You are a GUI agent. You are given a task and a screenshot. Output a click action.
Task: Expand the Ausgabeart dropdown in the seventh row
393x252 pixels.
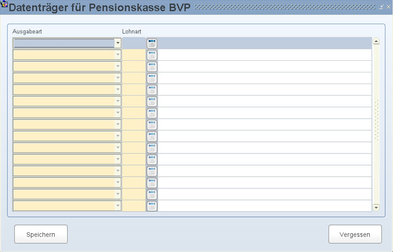click(118, 113)
